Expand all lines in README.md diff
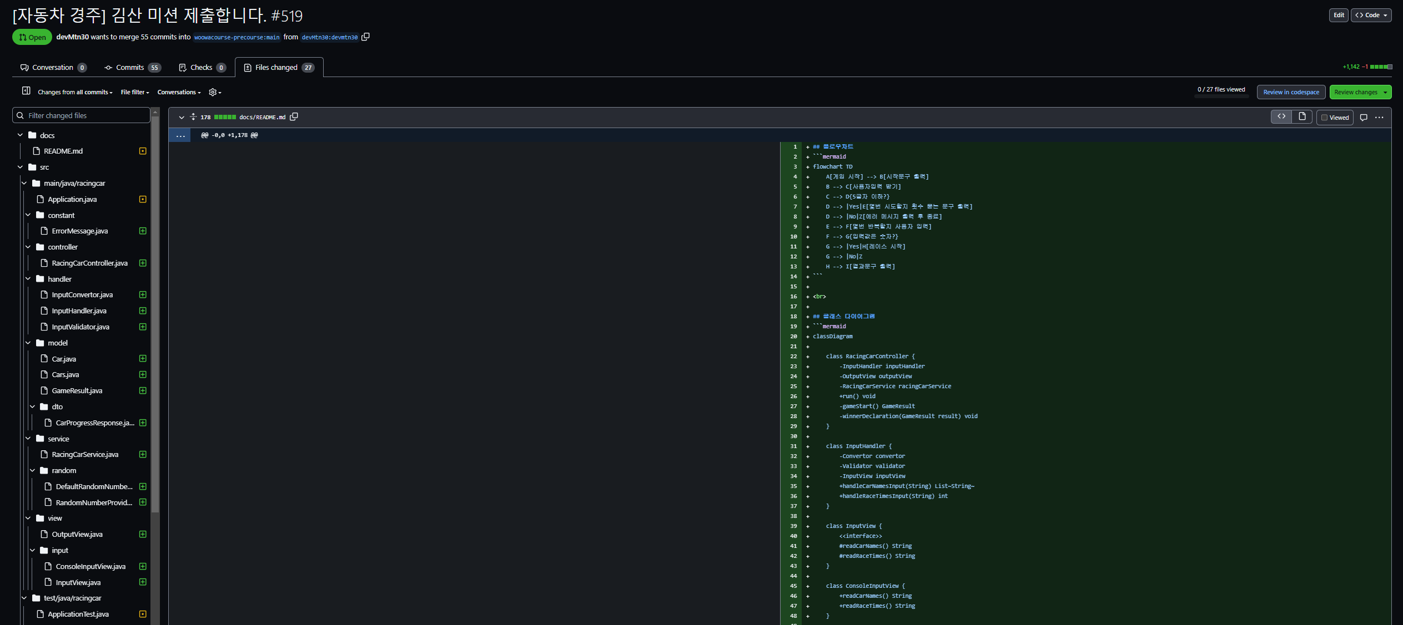This screenshot has height=625, width=1403. click(193, 117)
